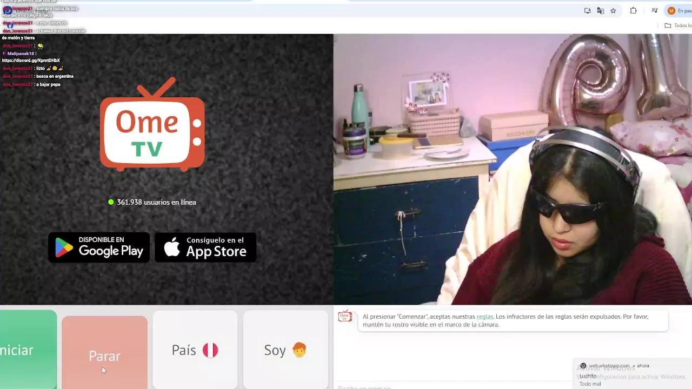Install the site app via address bar icon

(x=587, y=11)
